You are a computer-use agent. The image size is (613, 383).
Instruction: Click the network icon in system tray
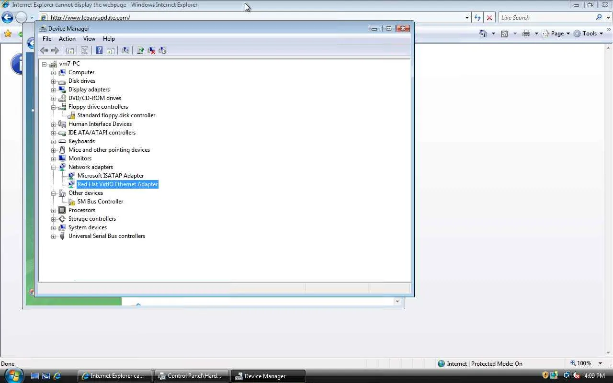point(567,376)
